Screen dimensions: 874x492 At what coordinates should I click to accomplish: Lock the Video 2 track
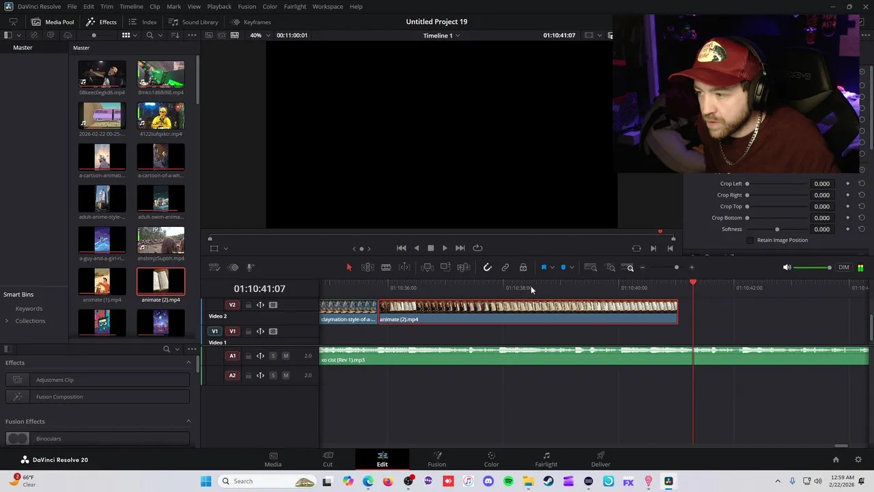(249, 305)
